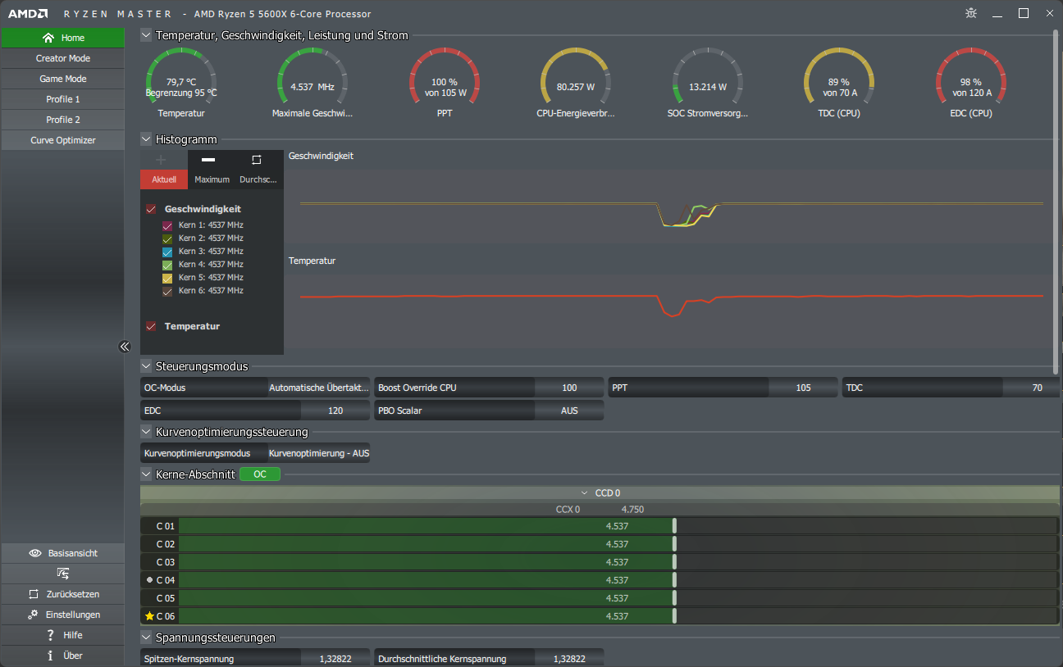Toggle the green OC button in Kerne-Abschnitt
Image resolution: width=1063 pixels, height=667 pixels.
click(x=260, y=474)
